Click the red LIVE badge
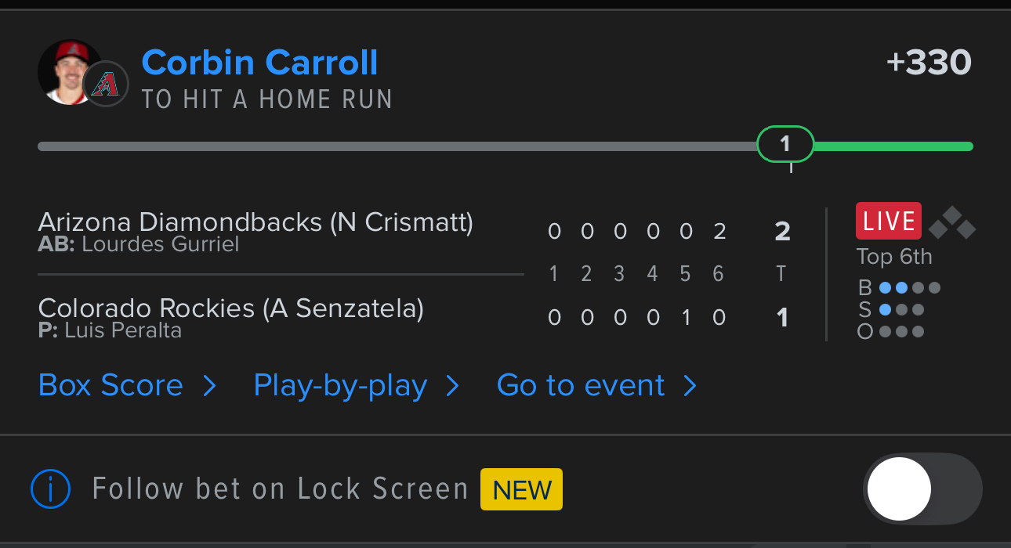 [x=888, y=222]
